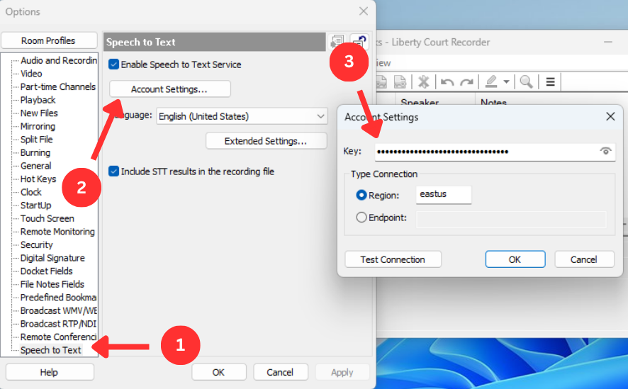Click OK at bottom of Options window
Image resolution: width=628 pixels, height=389 pixels.
219,372
